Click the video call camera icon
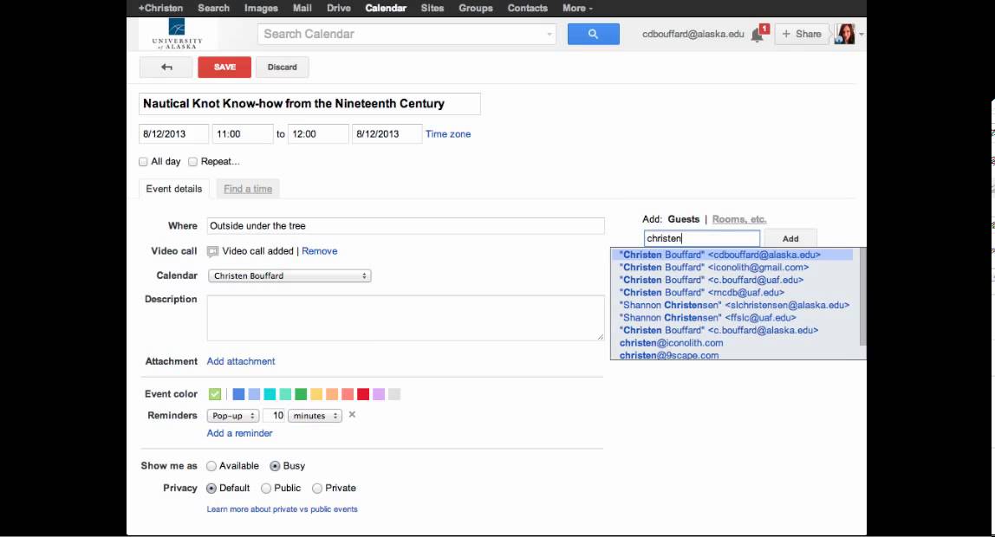 [212, 251]
